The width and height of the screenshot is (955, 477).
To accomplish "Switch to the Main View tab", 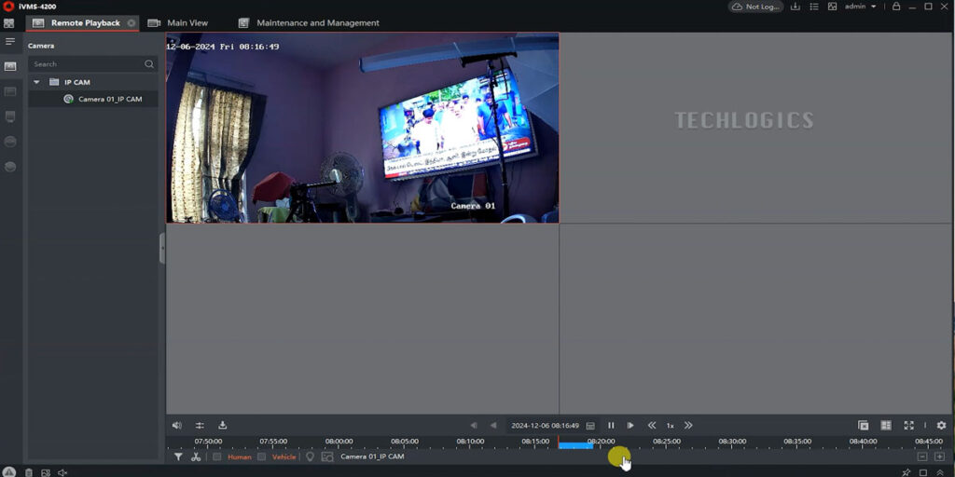I will pos(187,22).
